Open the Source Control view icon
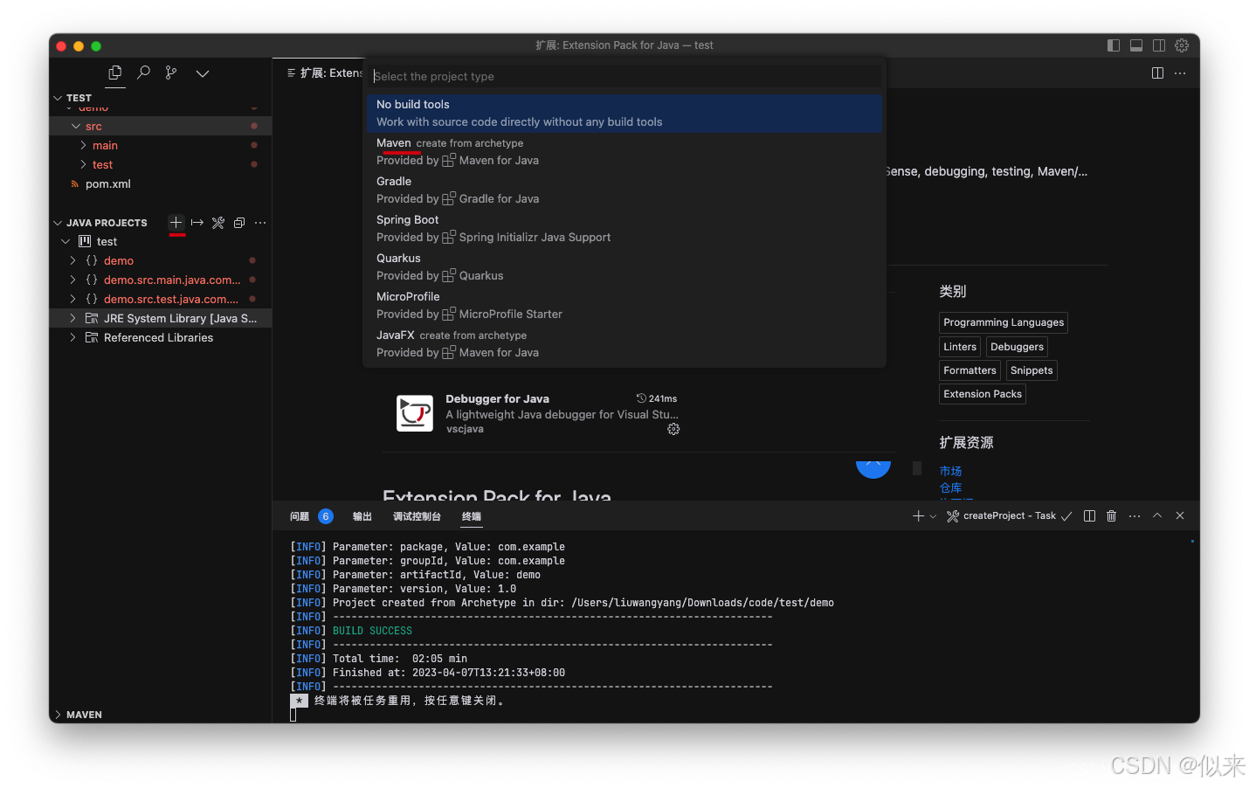Screen dimensions: 1249x788 click(x=171, y=73)
